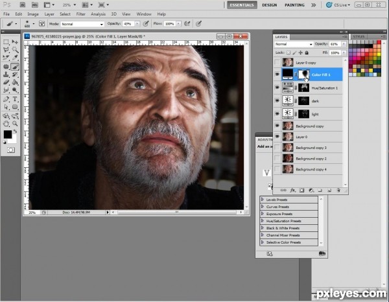Select the Zoom tool in toolbox

click(x=15, y=124)
